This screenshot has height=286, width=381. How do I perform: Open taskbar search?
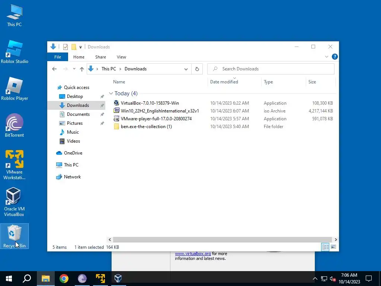coord(27,279)
